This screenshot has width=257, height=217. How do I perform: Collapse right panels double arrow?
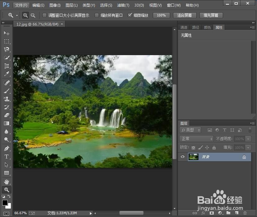click(x=253, y=23)
